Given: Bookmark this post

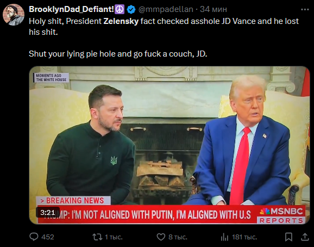Looking at the screenshot, I should [288, 237].
